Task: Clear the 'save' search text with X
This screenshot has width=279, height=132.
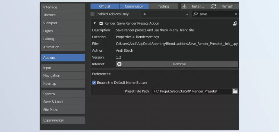Action: (x=236, y=14)
